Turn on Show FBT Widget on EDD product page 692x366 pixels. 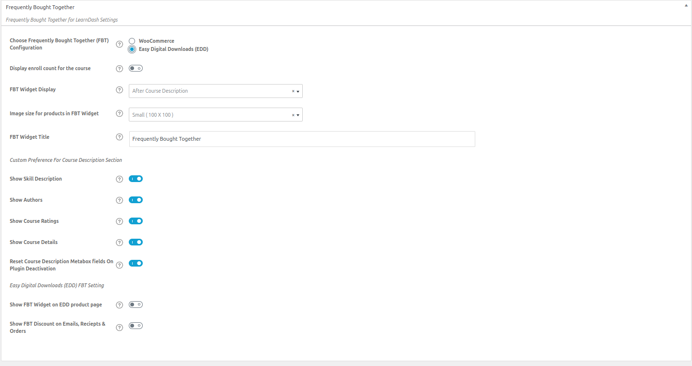pyautogui.click(x=136, y=305)
